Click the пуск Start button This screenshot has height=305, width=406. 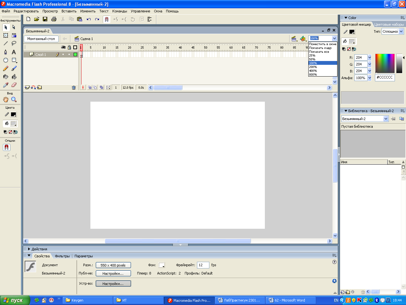[x=15, y=300]
